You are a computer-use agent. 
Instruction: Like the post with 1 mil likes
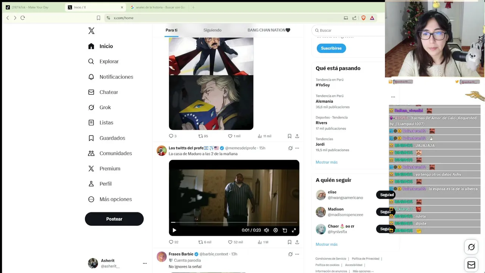234,136
